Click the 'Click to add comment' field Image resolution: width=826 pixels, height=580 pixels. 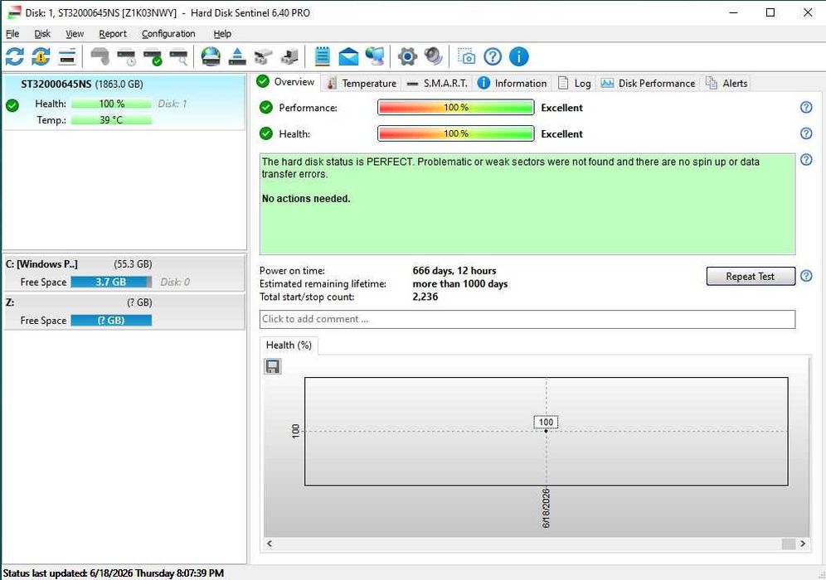(527, 319)
